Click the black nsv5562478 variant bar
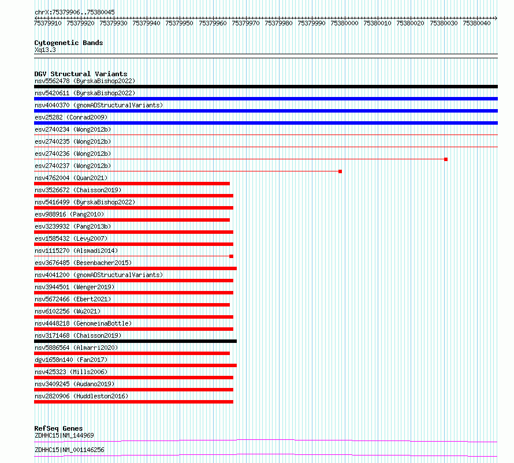Viewport: 514px width, 463px height. click(x=266, y=87)
